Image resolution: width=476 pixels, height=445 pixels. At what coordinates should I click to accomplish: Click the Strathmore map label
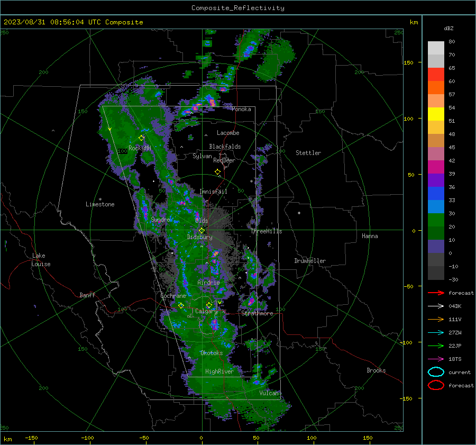tap(257, 313)
